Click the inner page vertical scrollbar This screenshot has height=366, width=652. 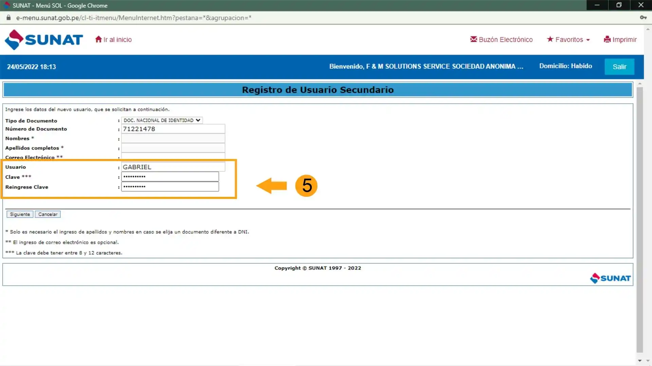pos(640,220)
